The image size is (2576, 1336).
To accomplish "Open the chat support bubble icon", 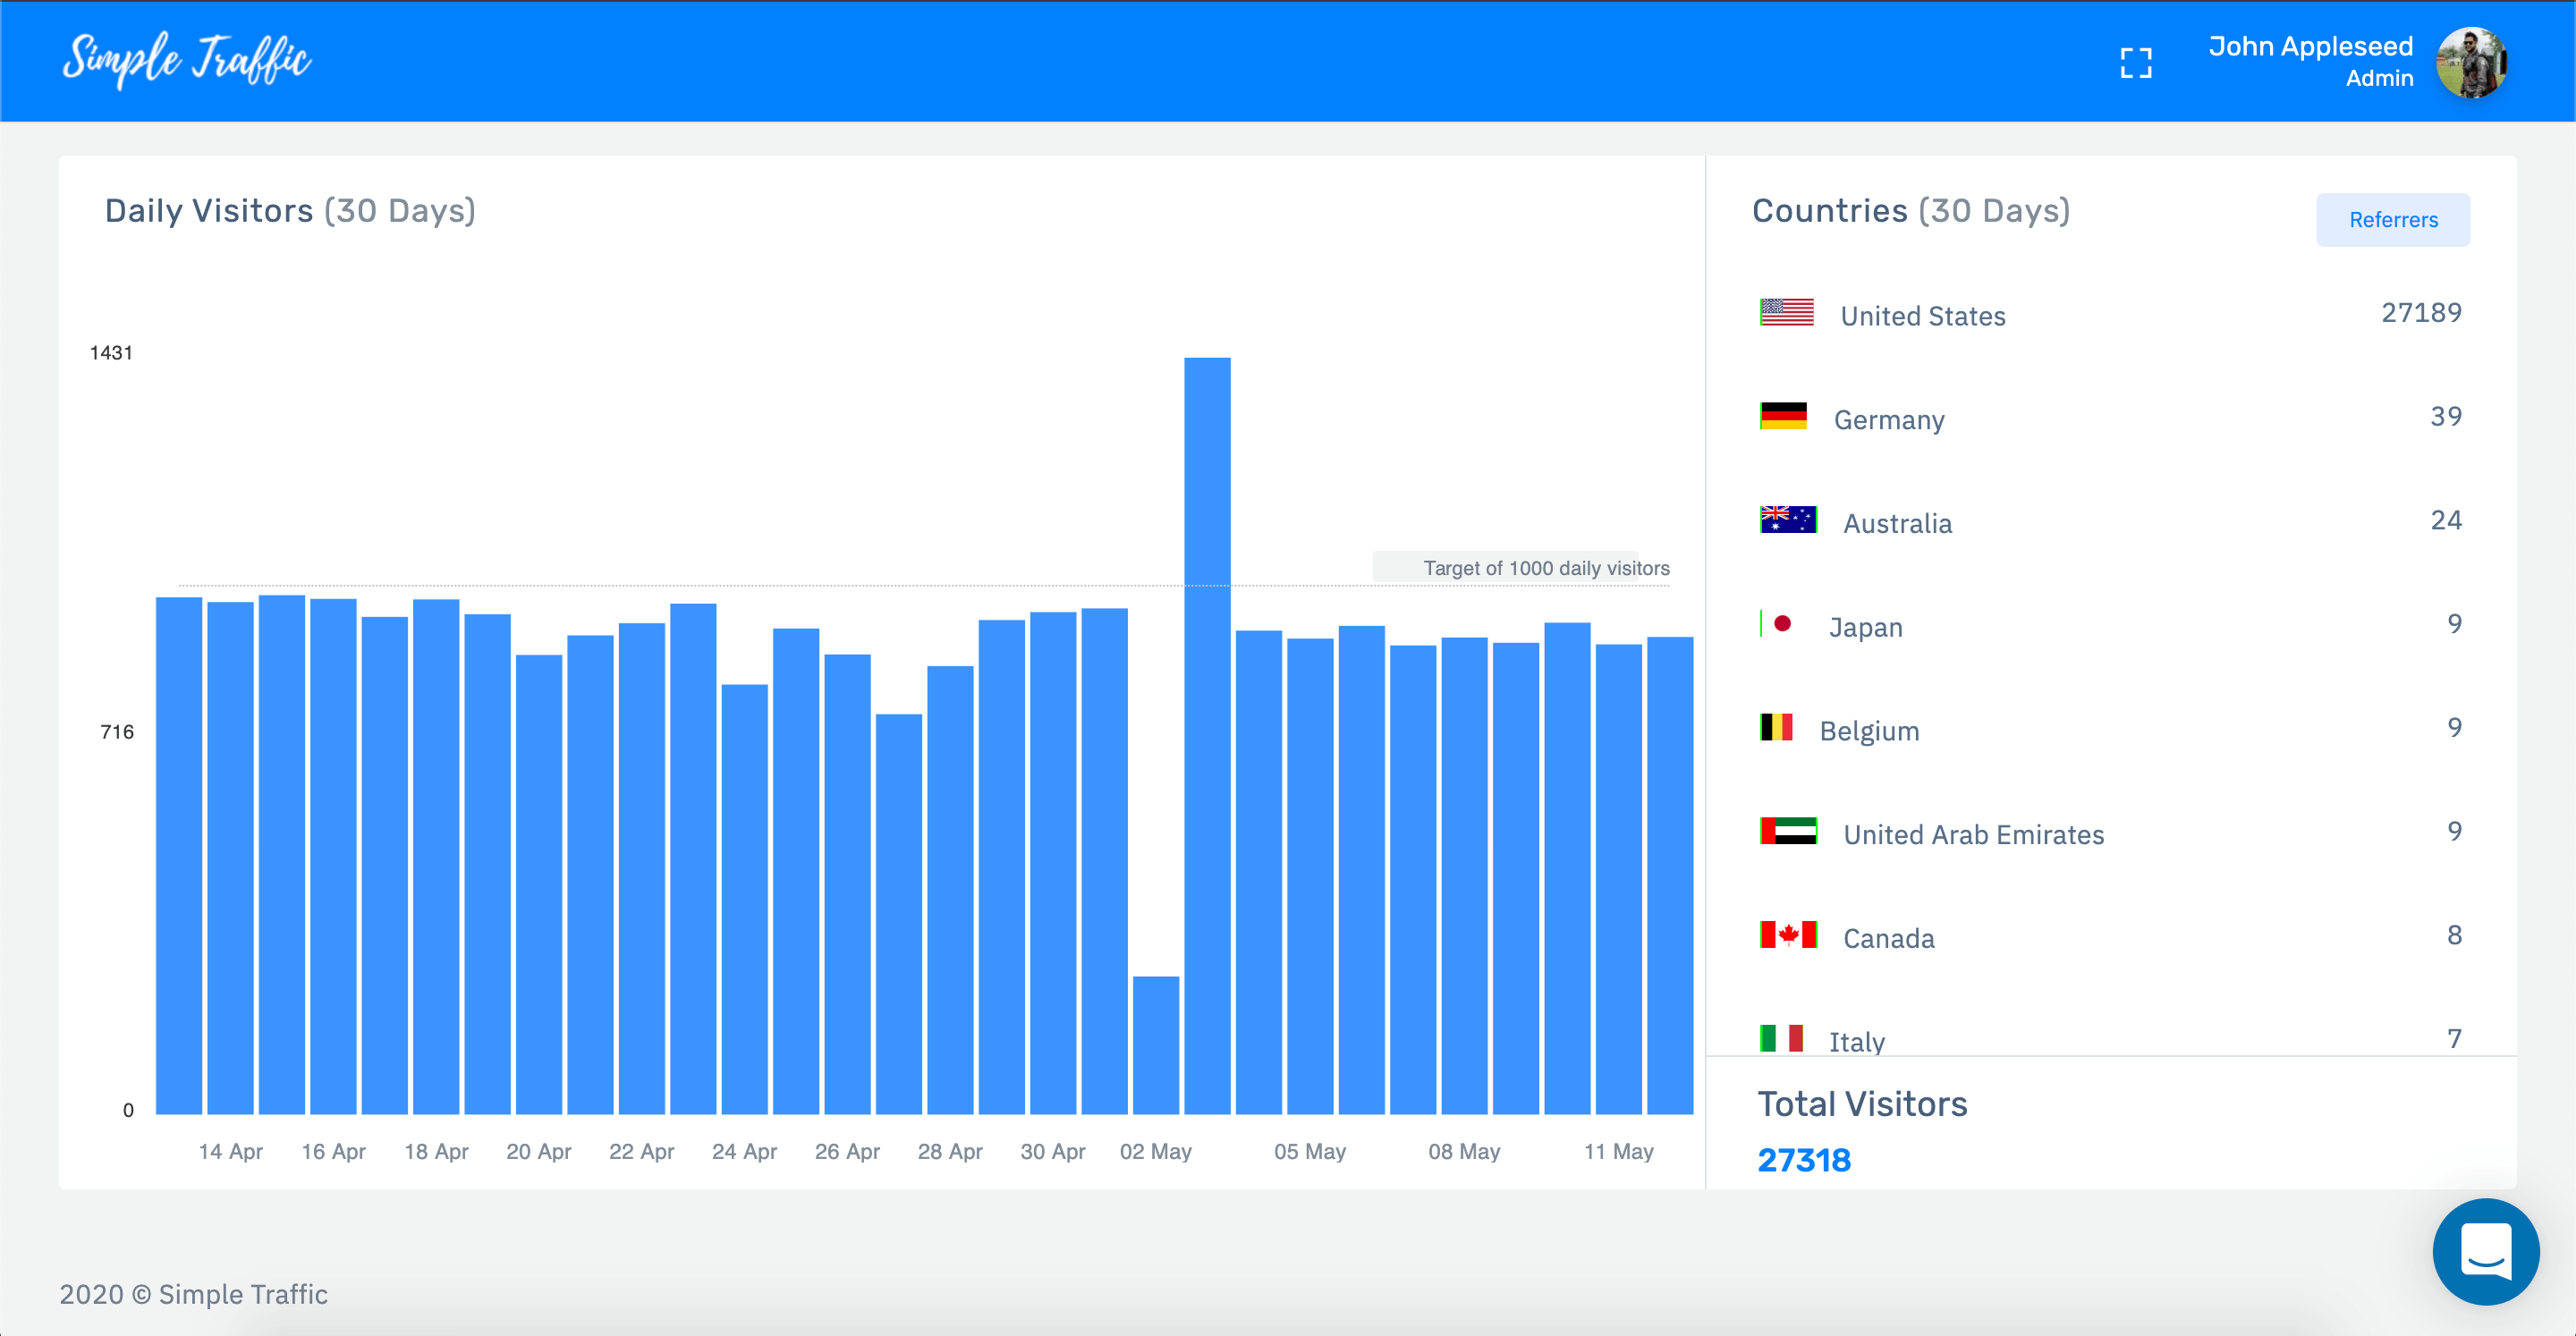I will (x=2485, y=1251).
